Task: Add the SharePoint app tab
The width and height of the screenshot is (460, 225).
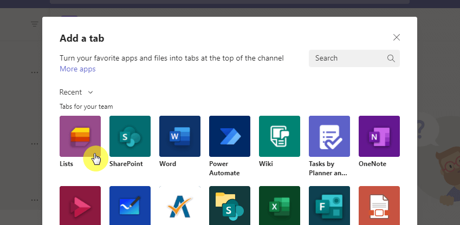Action: click(x=130, y=136)
